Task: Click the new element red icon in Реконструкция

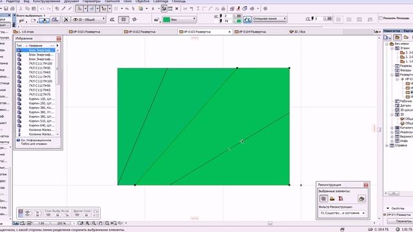Action: coord(341,198)
